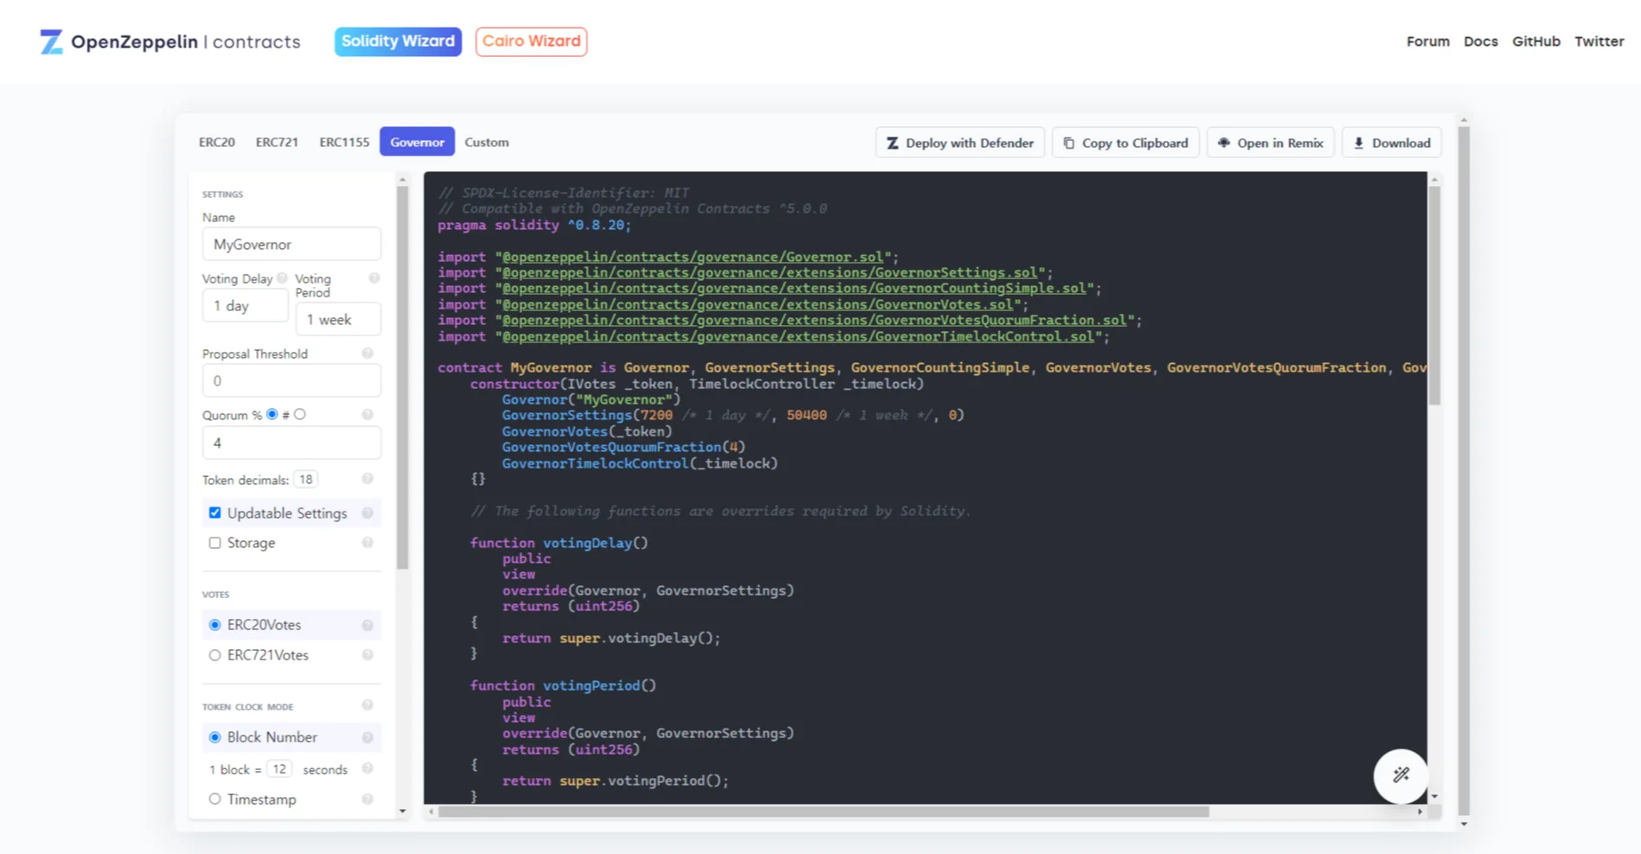This screenshot has height=854, width=1641.
Task: Click the block seconds input field
Action: coord(279,769)
